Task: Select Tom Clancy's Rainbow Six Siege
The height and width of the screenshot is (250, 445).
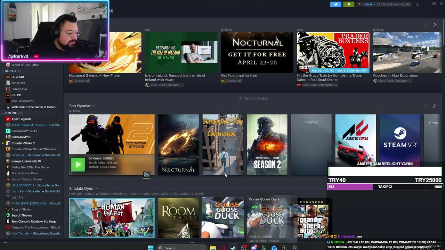Action: (x=34, y=222)
